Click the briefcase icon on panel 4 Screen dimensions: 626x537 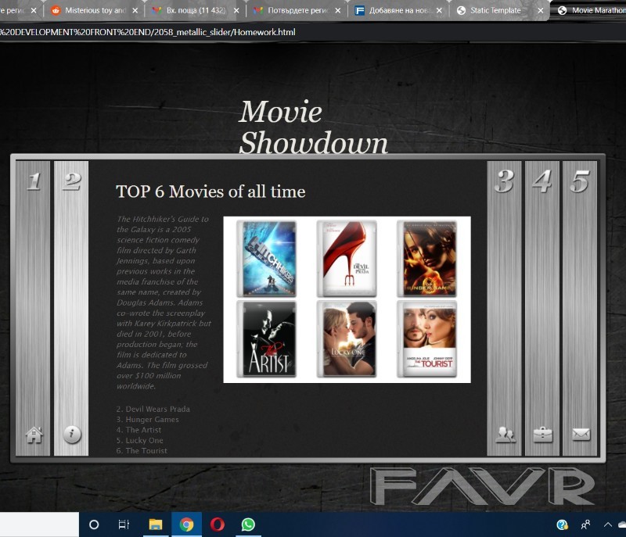[542, 435]
